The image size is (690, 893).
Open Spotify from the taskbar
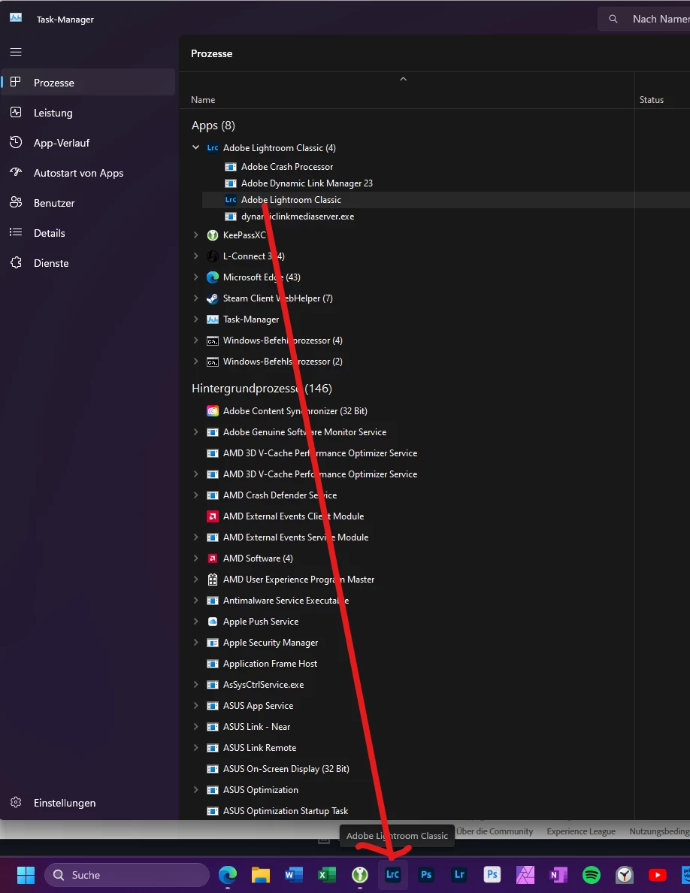coord(592,875)
